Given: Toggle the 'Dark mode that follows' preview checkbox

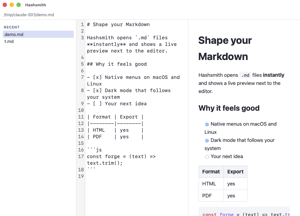Looking at the screenshot, I should click(207, 141).
